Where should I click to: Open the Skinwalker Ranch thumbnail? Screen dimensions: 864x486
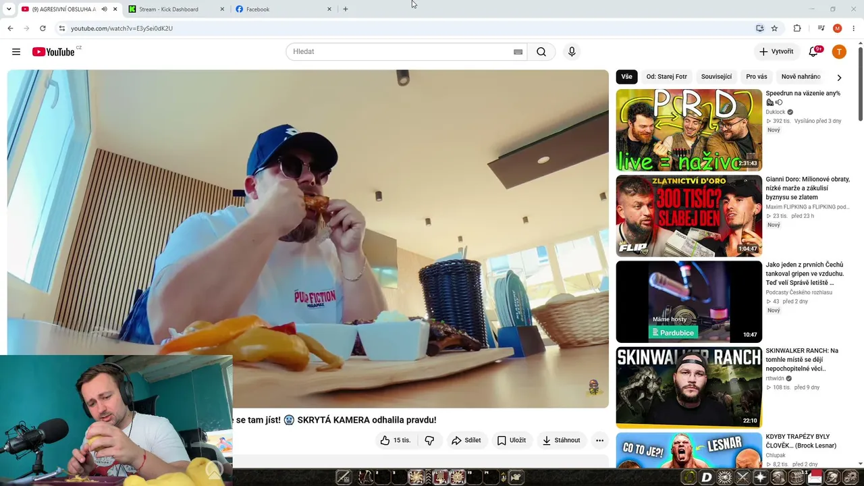click(688, 387)
